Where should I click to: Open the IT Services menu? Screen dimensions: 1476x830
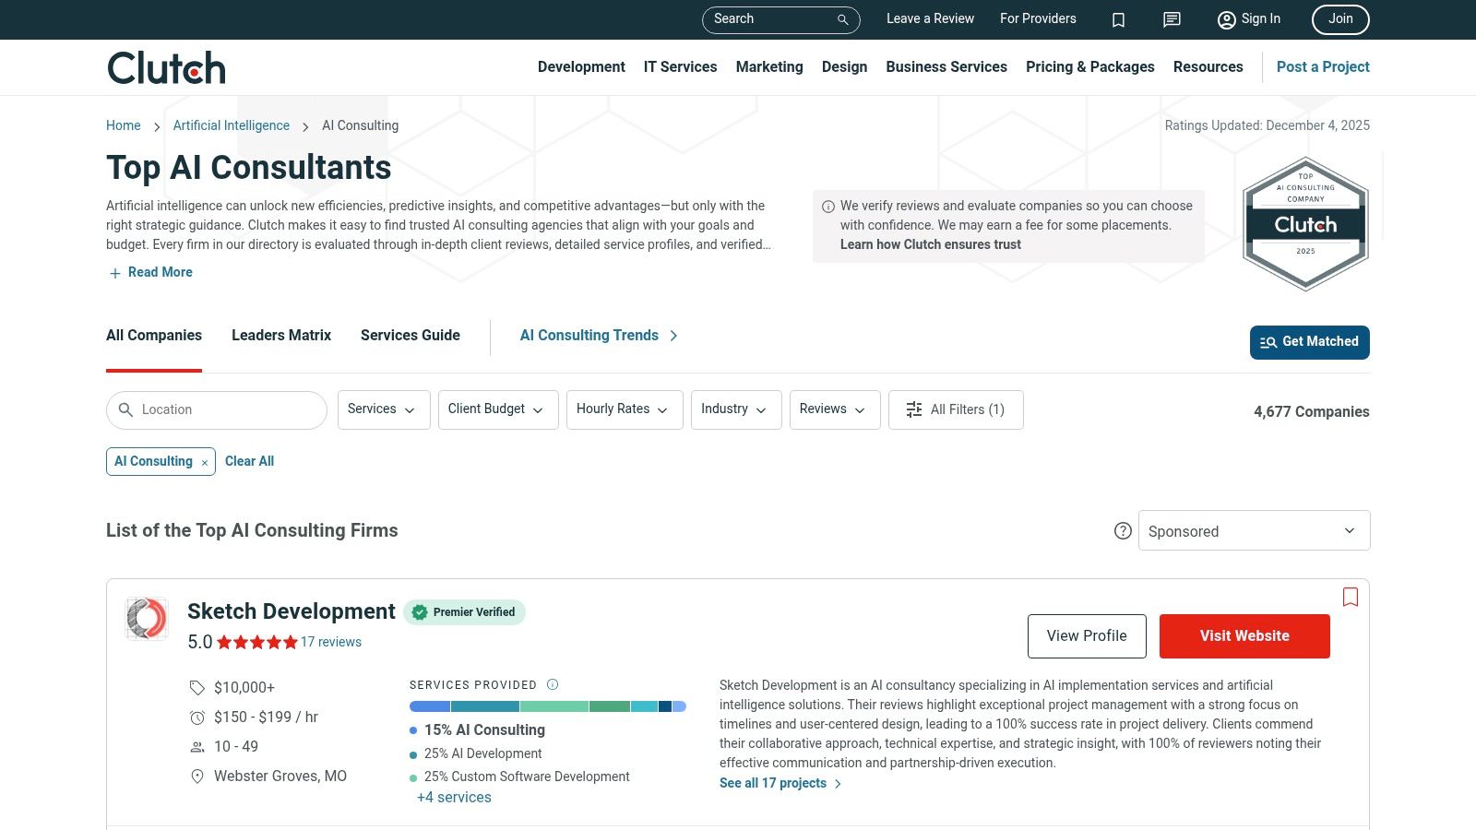click(x=680, y=66)
